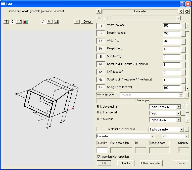Click the Tracks button
Viewport: 192px width, 170px height.
pos(126,163)
